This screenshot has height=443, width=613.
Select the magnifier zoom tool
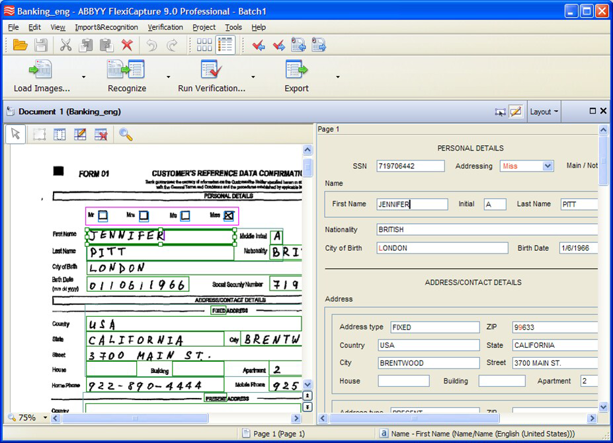click(126, 135)
